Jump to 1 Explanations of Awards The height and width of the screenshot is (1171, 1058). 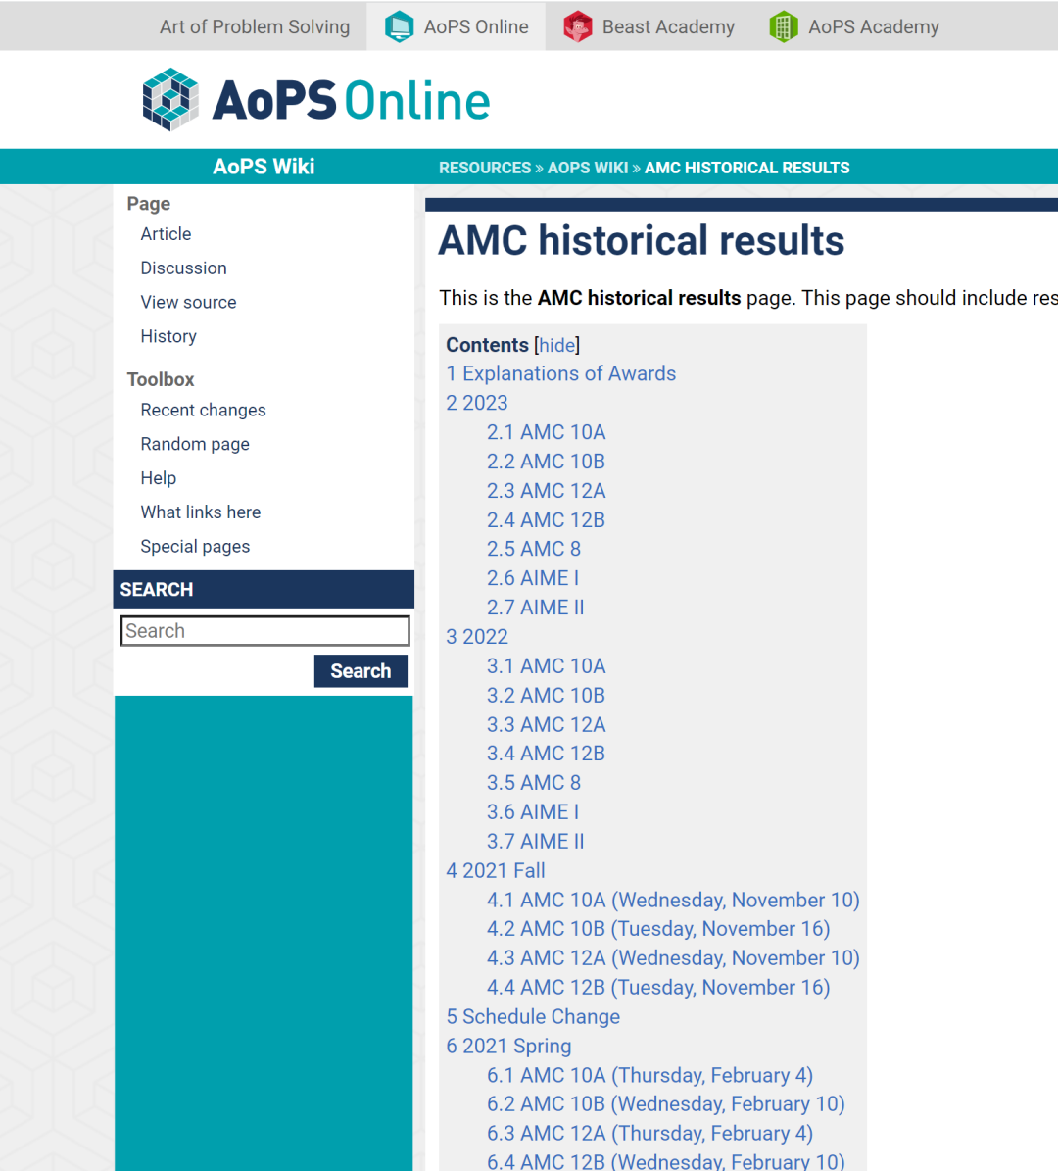click(560, 373)
